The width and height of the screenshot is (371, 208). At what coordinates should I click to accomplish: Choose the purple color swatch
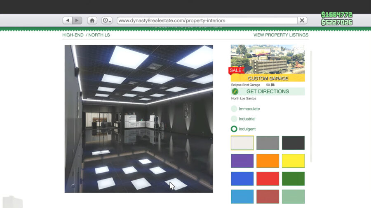[x=242, y=161]
